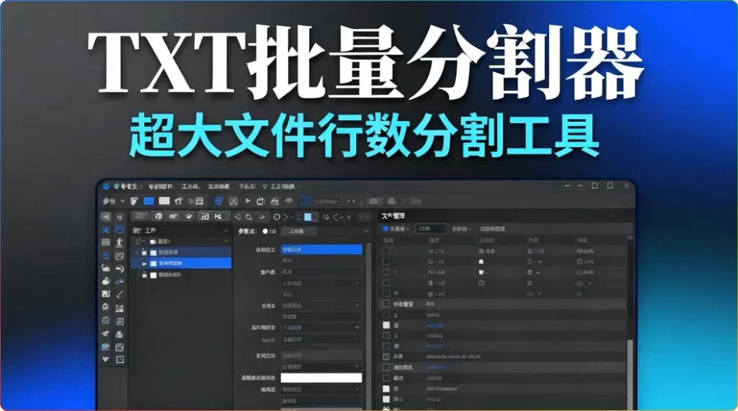The height and width of the screenshot is (411, 738).
Task: Select the white filled rectangle toolbar button
Action: coord(164,201)
